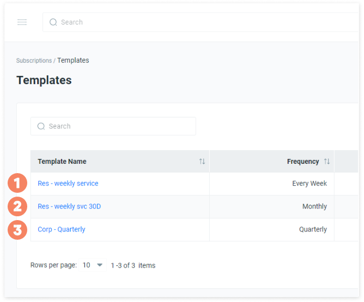Sort by Template Name column arrows
This screenshot has width=364, height=302.
click(x=202, y=161)
